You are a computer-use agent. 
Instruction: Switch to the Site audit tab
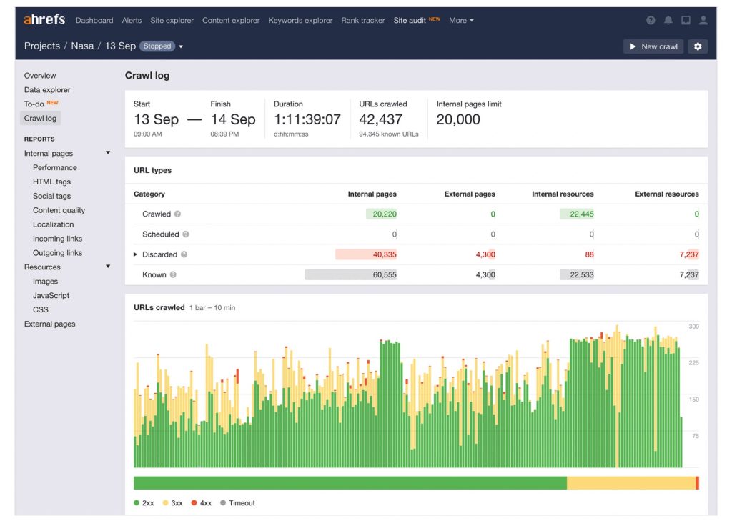pyautogui.click(x=410, y=20)
